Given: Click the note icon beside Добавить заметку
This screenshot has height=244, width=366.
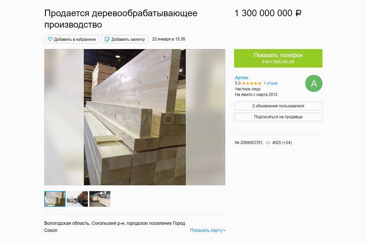Looking at the screenshot, I should pyautogui.click(x=107, y=39).
